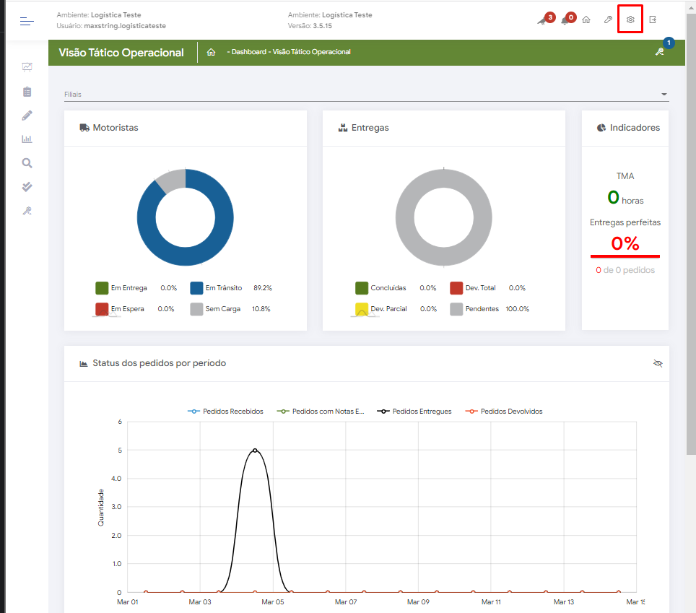Click the logout icon in the header
696x613 pixels.
pos(653,19)
